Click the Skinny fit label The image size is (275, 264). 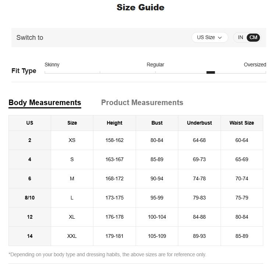(52, 65)
